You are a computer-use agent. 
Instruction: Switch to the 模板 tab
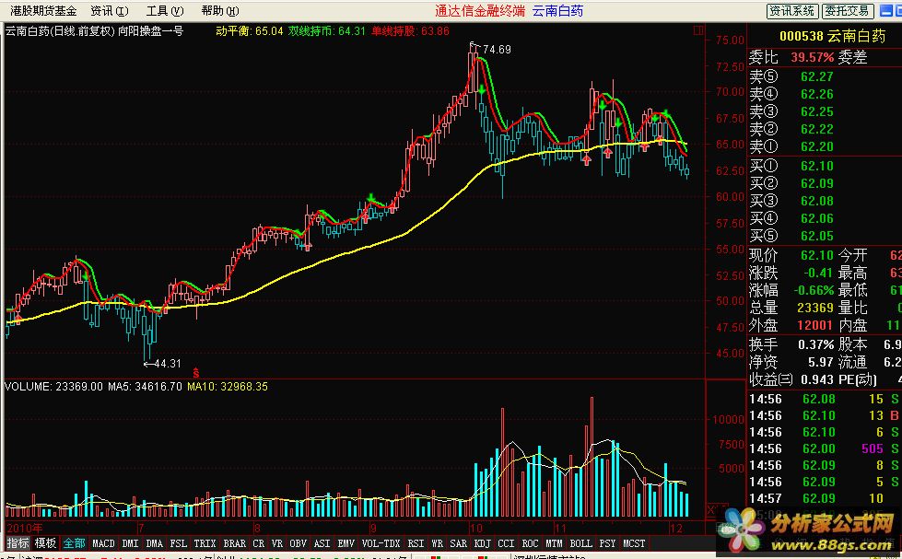tap(45, 543)
